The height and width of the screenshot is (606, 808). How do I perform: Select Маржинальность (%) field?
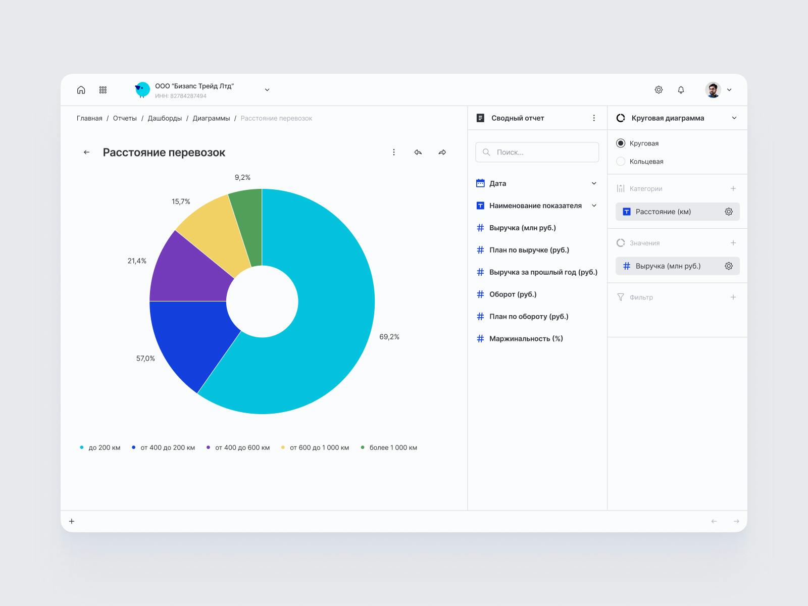pos(526,339)
